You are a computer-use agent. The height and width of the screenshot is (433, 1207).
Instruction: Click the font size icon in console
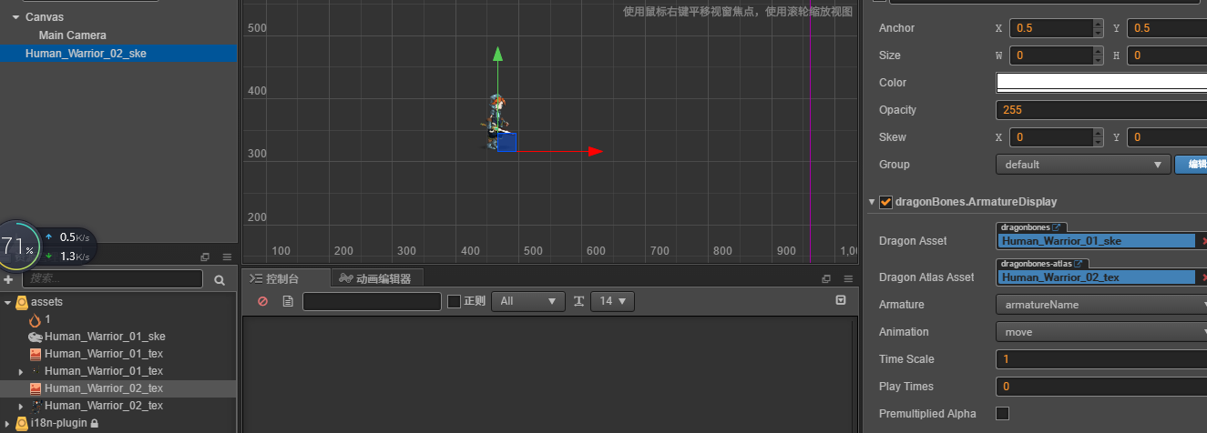pyautogui.click(x=578, y=301)
